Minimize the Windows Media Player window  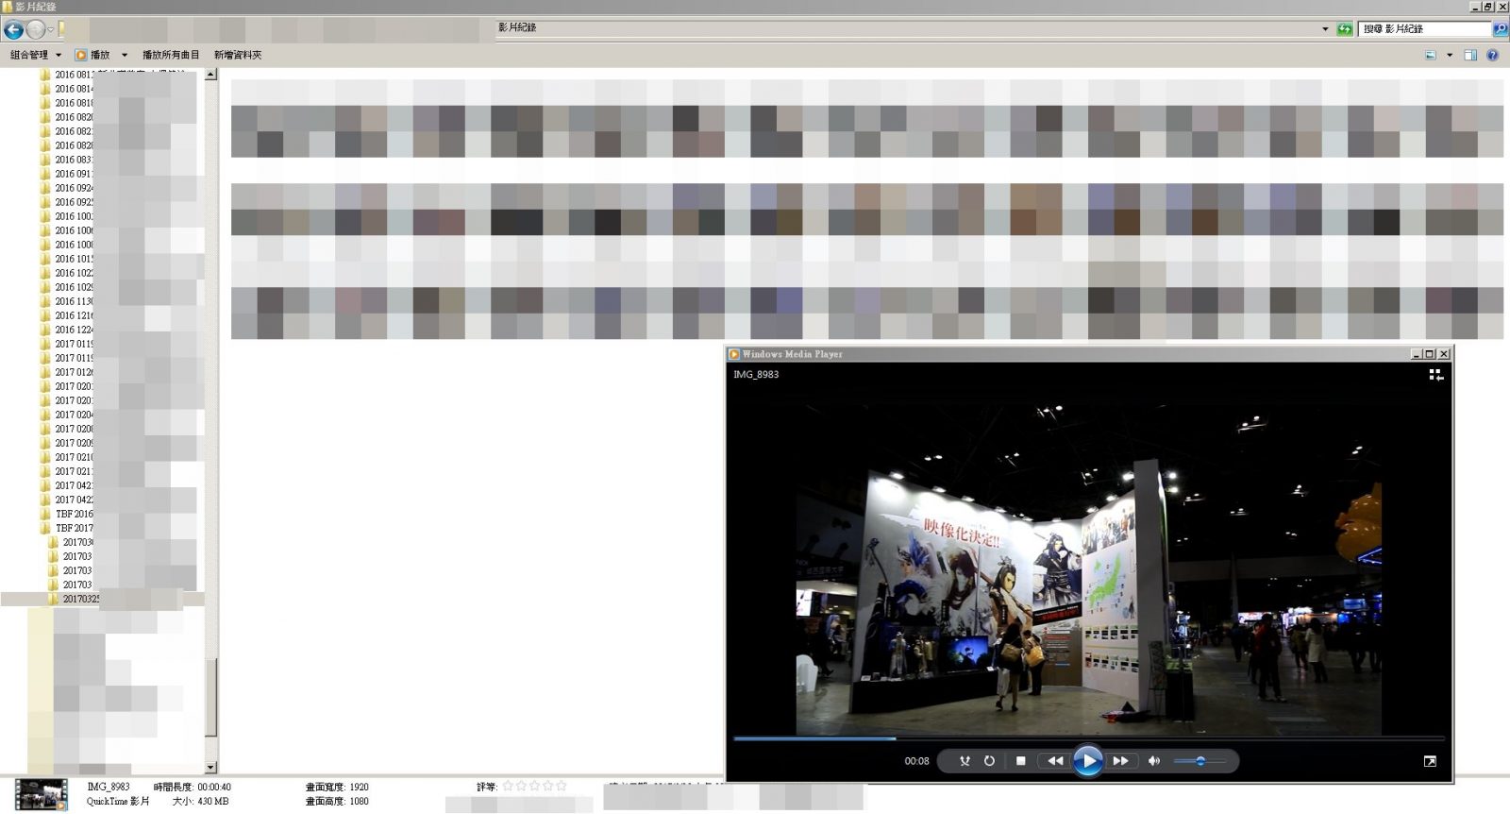1416,354
